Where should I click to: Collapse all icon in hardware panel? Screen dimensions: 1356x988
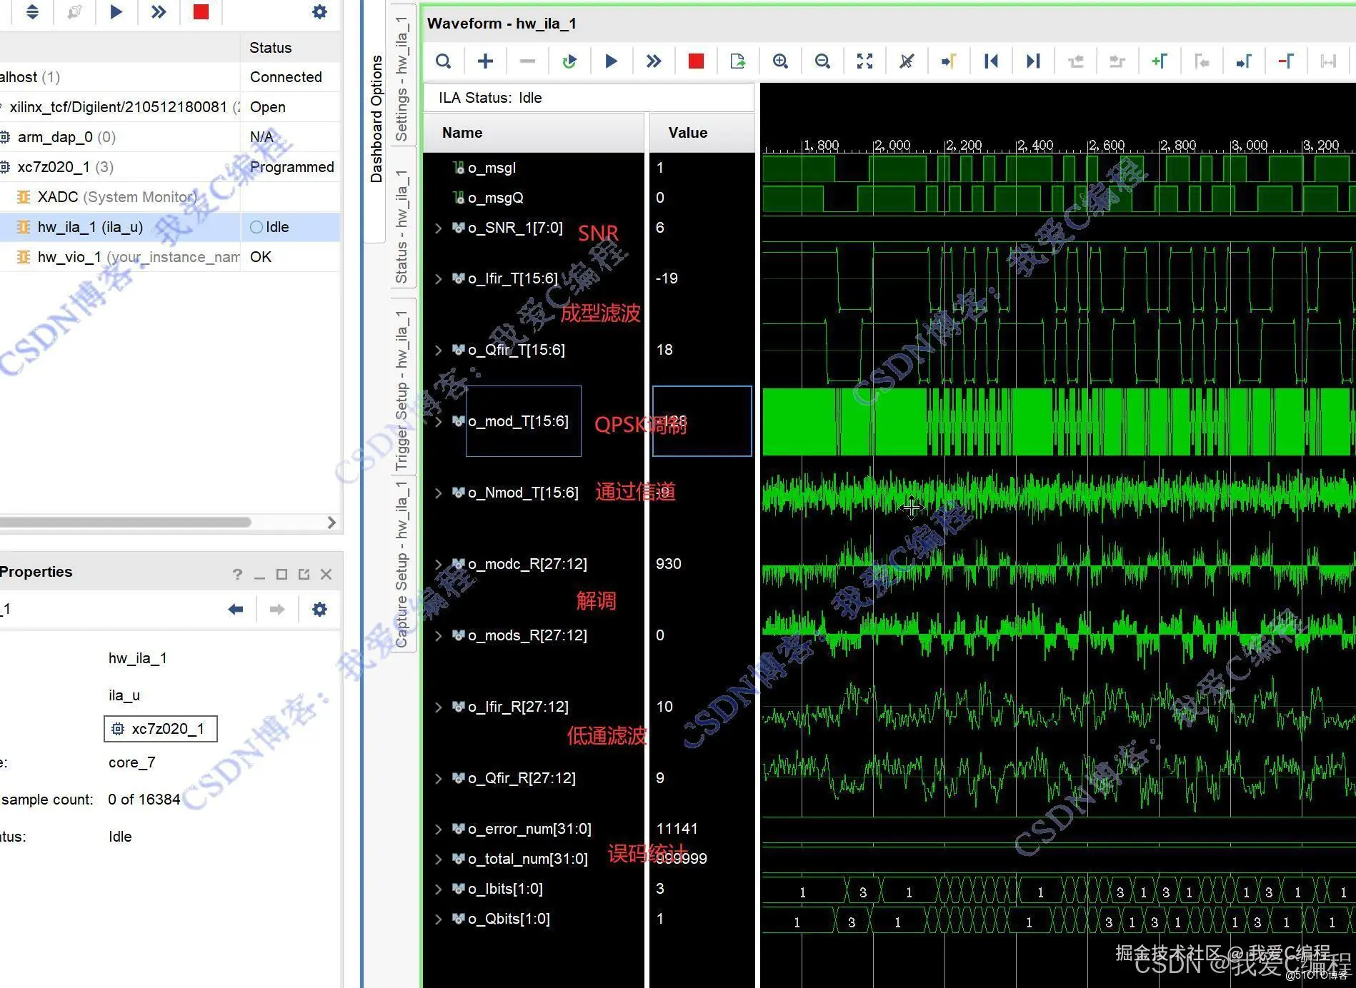point(32,11)
